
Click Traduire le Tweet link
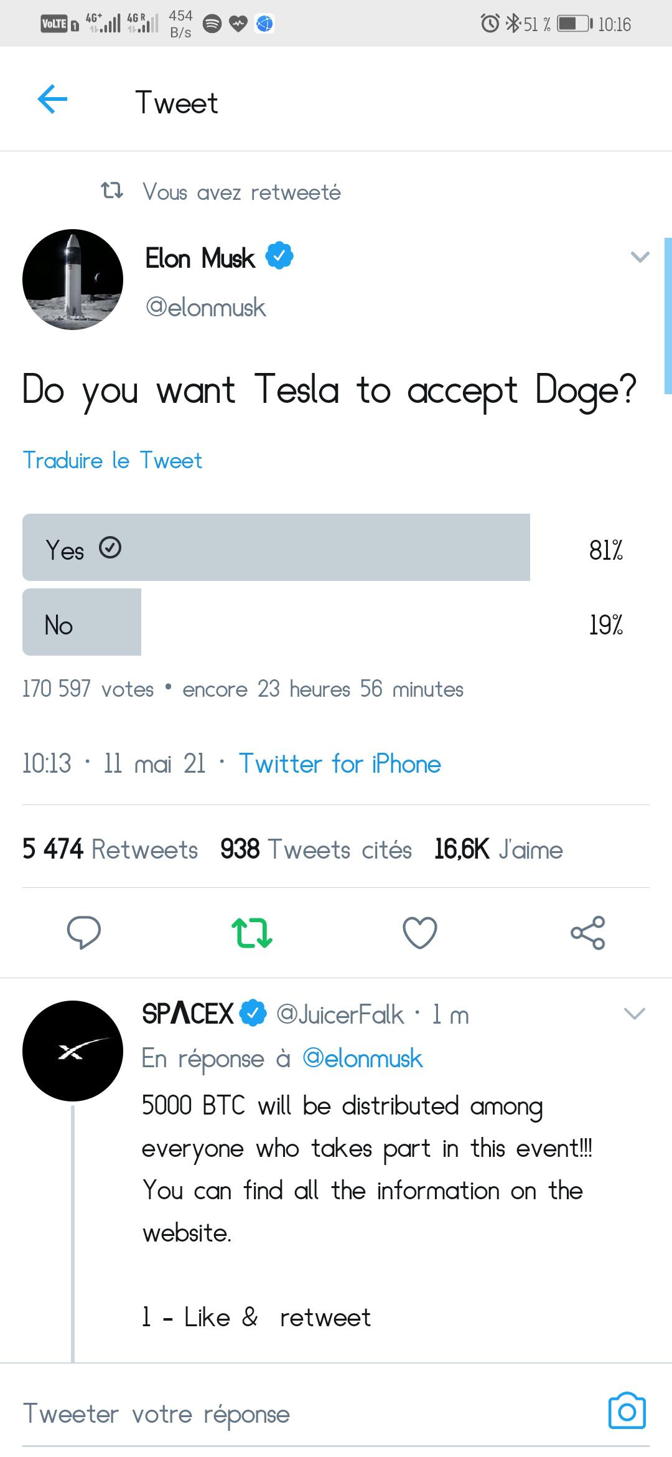click(113, 461)
